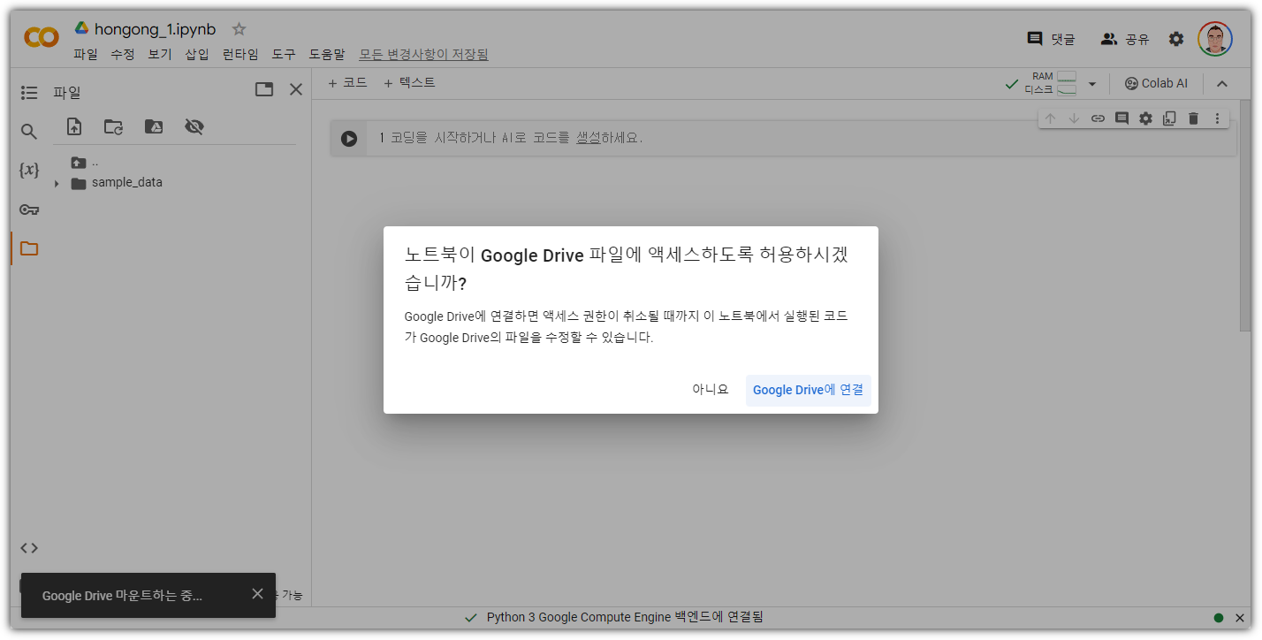Screen dimensions: 1262x640
Task: Add a code cell with + 코드
Action: pos(346,83)
